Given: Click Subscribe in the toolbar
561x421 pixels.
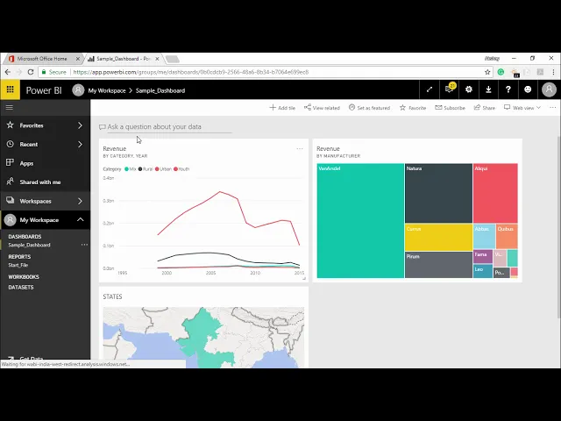Looking at the screenshot, I should coord(450,108).
